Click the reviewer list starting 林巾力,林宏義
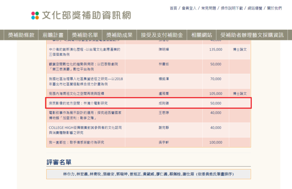 (x=149, y=174)
